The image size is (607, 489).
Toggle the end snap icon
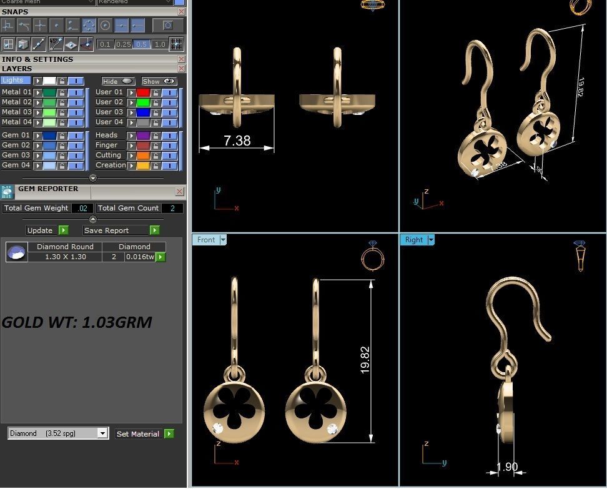(x=138, y=26)
